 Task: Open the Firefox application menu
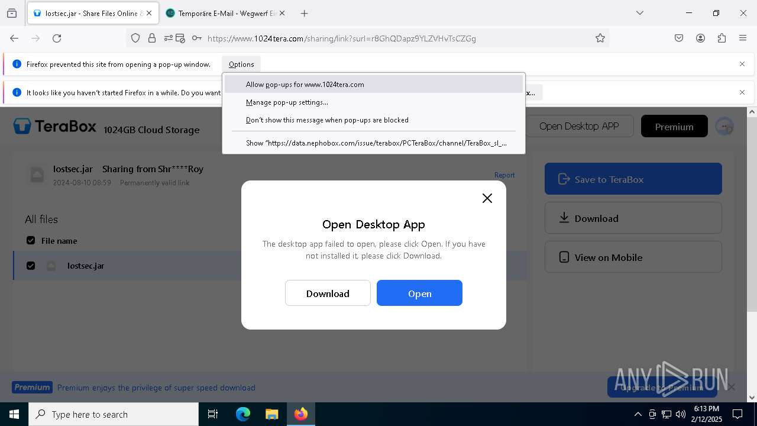pos(743,38)
